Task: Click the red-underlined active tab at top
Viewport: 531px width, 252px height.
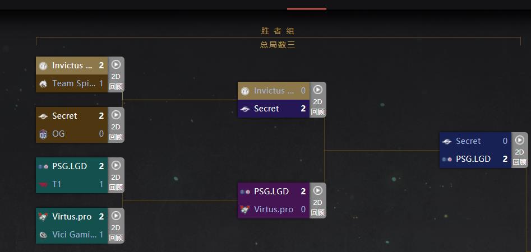Action: click(307, 4)
